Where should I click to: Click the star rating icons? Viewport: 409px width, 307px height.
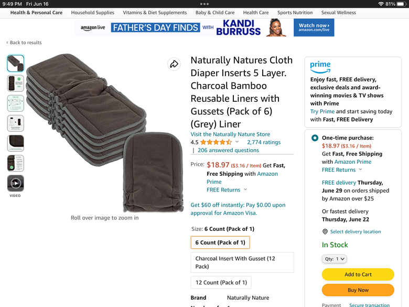coord(216,142)
